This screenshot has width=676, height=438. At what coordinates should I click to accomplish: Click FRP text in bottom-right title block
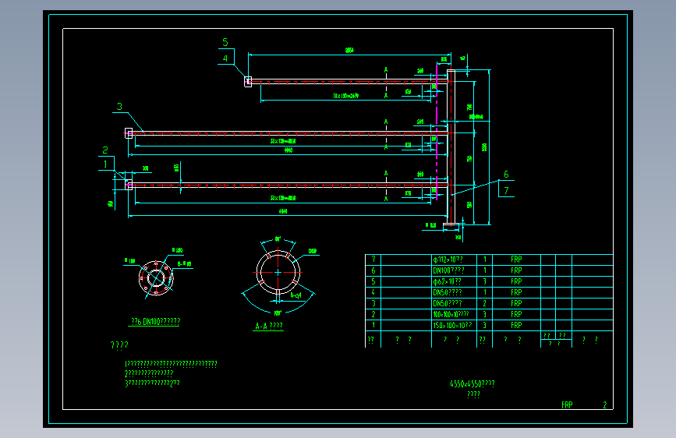[567, 404]
